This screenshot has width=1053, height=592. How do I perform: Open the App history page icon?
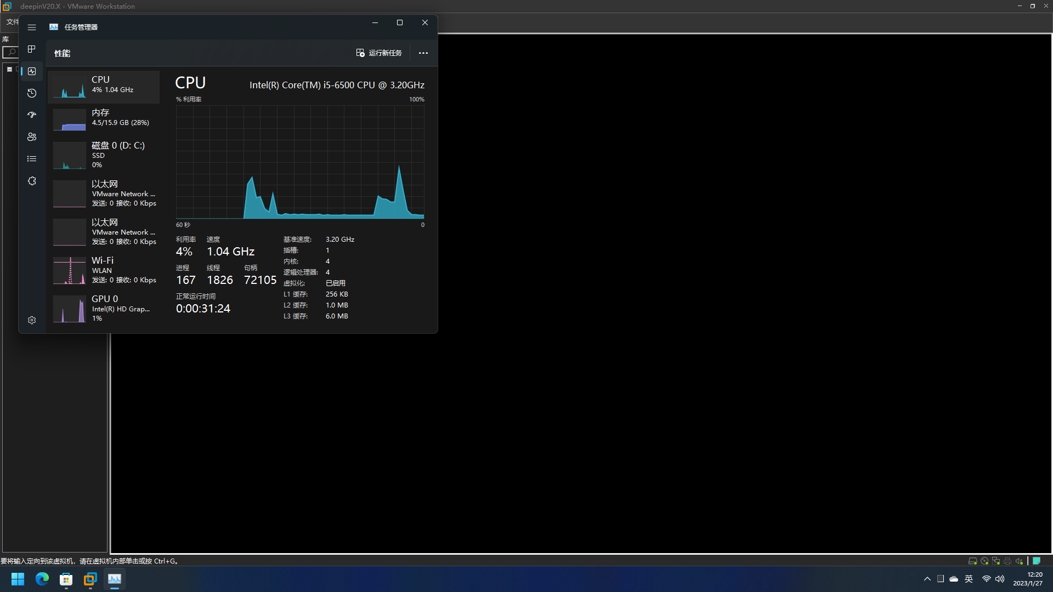32,93
